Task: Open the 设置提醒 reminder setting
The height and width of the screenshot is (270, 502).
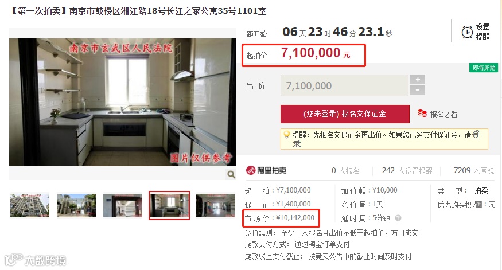Action: point(482,32)
